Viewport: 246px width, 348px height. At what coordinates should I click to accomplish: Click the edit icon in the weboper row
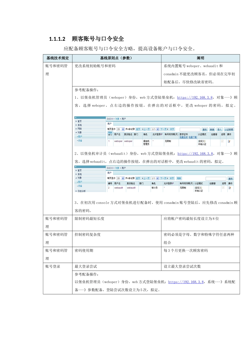pos(229,141)
